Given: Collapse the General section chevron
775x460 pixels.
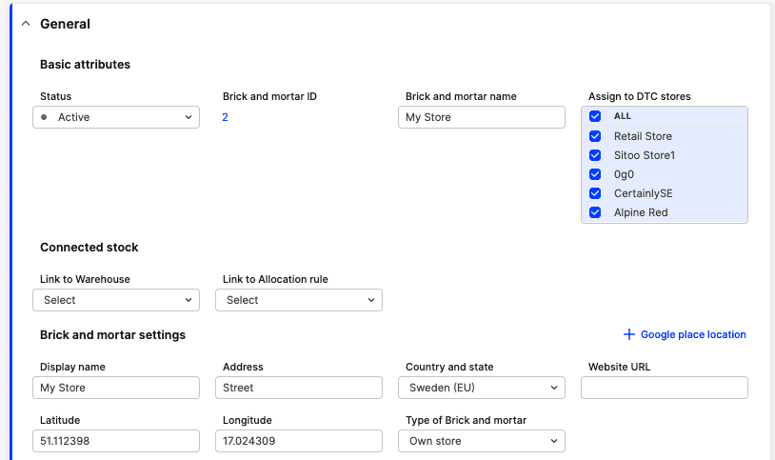Looking at the screenshot, I should pos(26,23).
